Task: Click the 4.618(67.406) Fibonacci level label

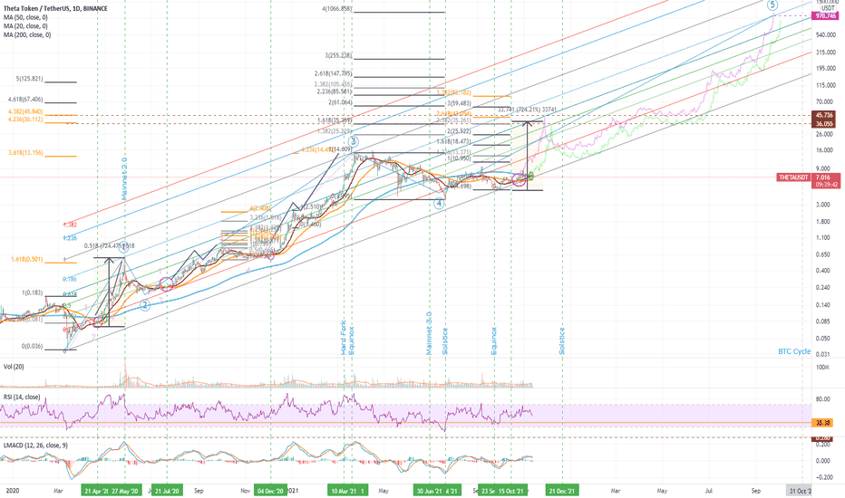Action: pos(25,100)
